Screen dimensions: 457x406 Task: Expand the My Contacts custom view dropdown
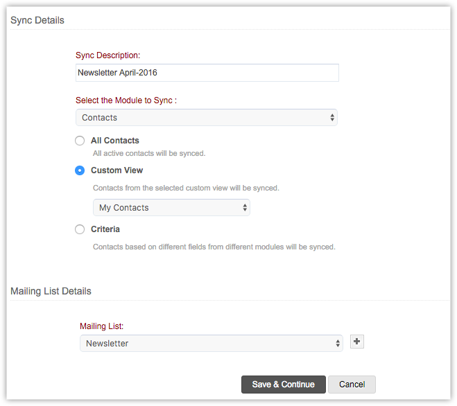tap(171, 208)
